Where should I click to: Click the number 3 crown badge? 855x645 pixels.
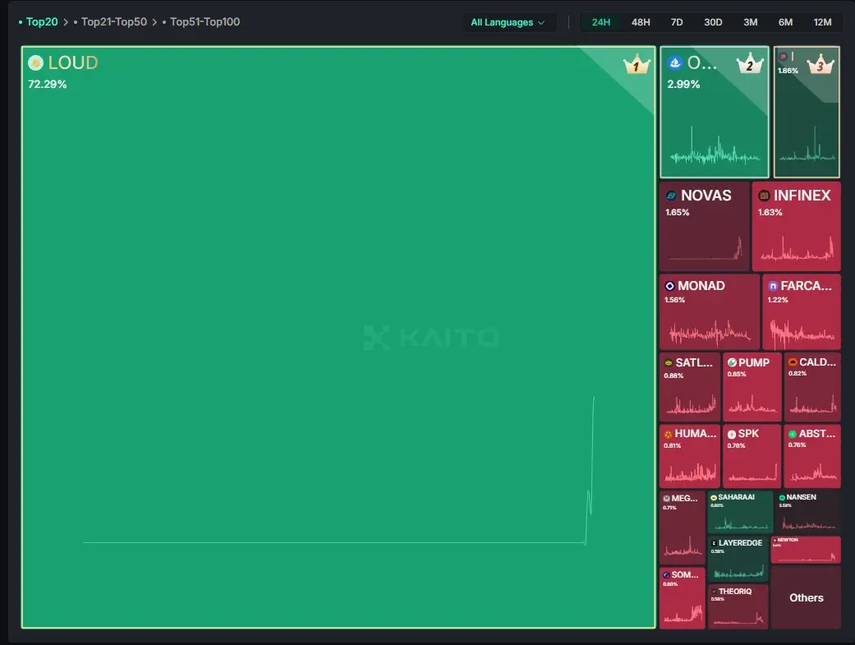coord(821,64)
